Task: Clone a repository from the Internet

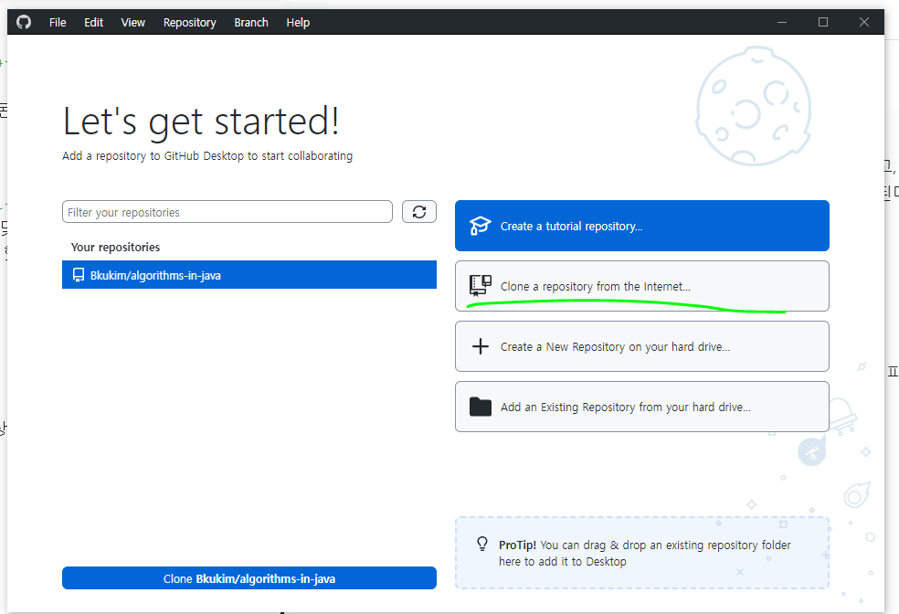Action: click(x=642, y=286)
